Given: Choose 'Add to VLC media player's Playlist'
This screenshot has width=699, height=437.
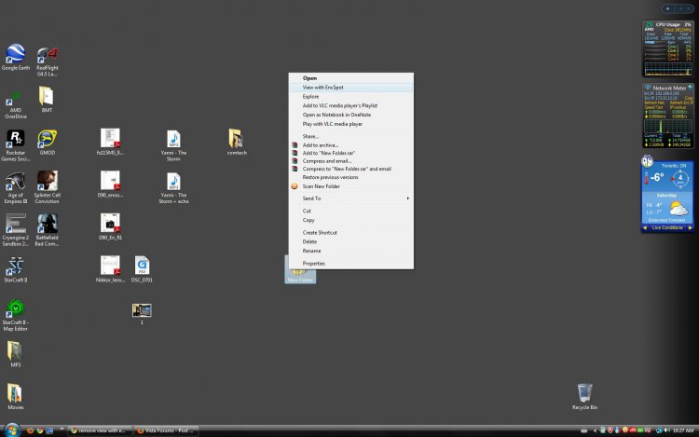Looking at the screenshot, I should pyautogui.click(x=351, y=105).
